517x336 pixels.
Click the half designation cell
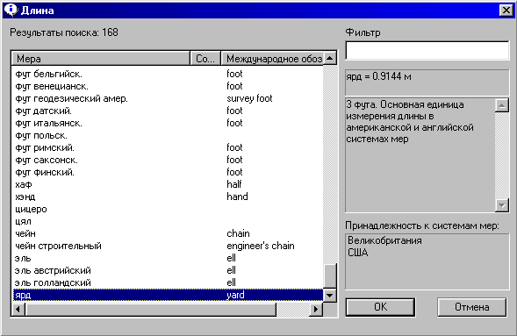click(x=234, y=184)
